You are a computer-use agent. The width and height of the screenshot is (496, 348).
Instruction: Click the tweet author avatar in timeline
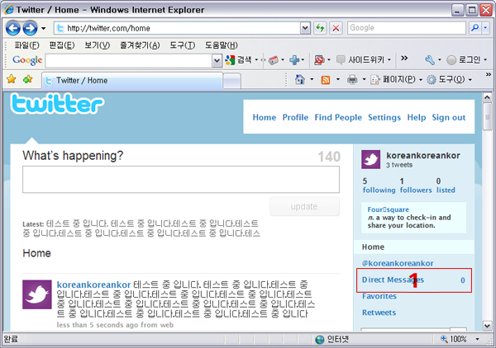coord(37,294)
